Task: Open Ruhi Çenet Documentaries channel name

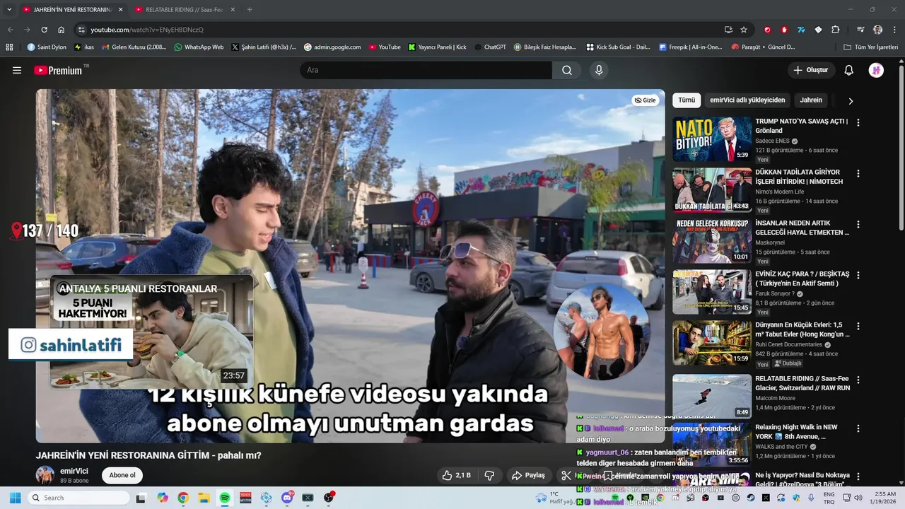Action: tap(789, 345)
